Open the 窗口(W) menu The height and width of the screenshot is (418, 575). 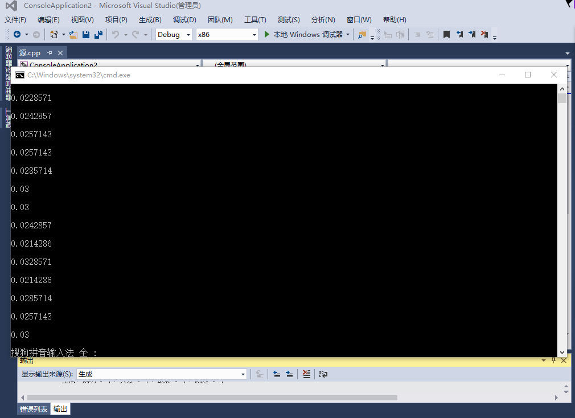pos(359,20)
